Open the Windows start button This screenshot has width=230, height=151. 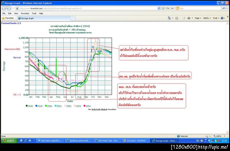click(x=9, y=141)
